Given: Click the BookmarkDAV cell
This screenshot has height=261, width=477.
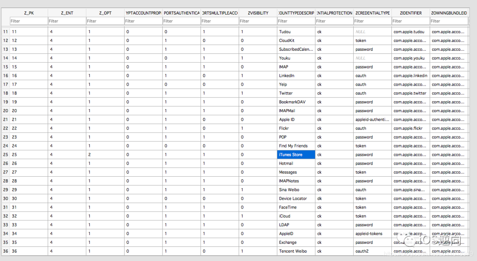Looking at the screenshot, I should tap(296, 102).
